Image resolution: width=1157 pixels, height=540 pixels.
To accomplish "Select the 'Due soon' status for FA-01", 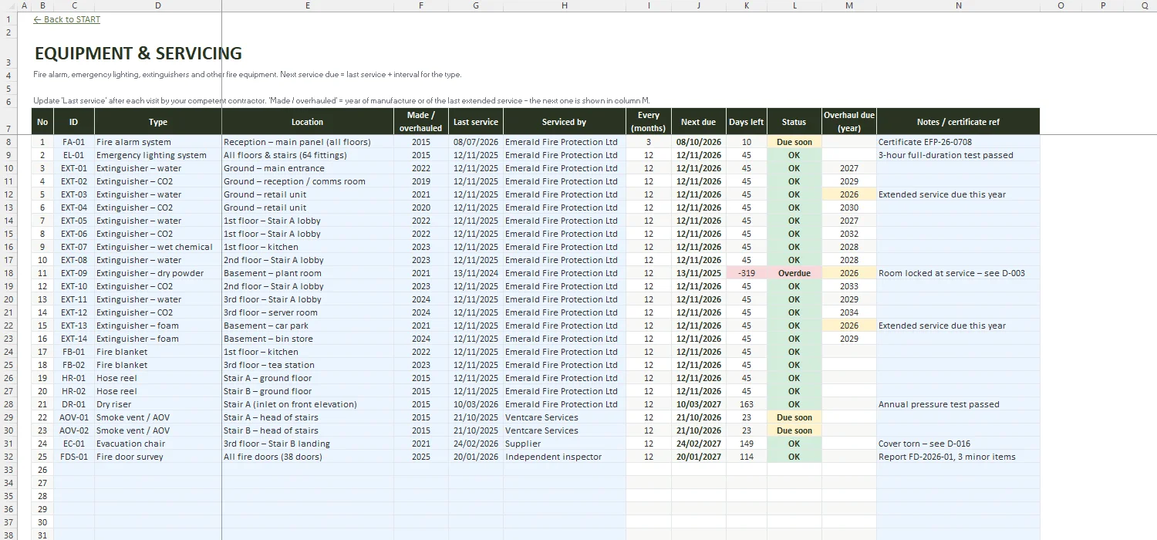I will 794,142.
